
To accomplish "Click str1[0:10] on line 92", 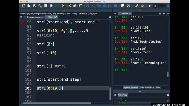I will click(48, 31).
